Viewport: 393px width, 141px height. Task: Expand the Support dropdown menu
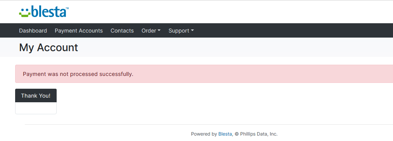click(181, 31)
